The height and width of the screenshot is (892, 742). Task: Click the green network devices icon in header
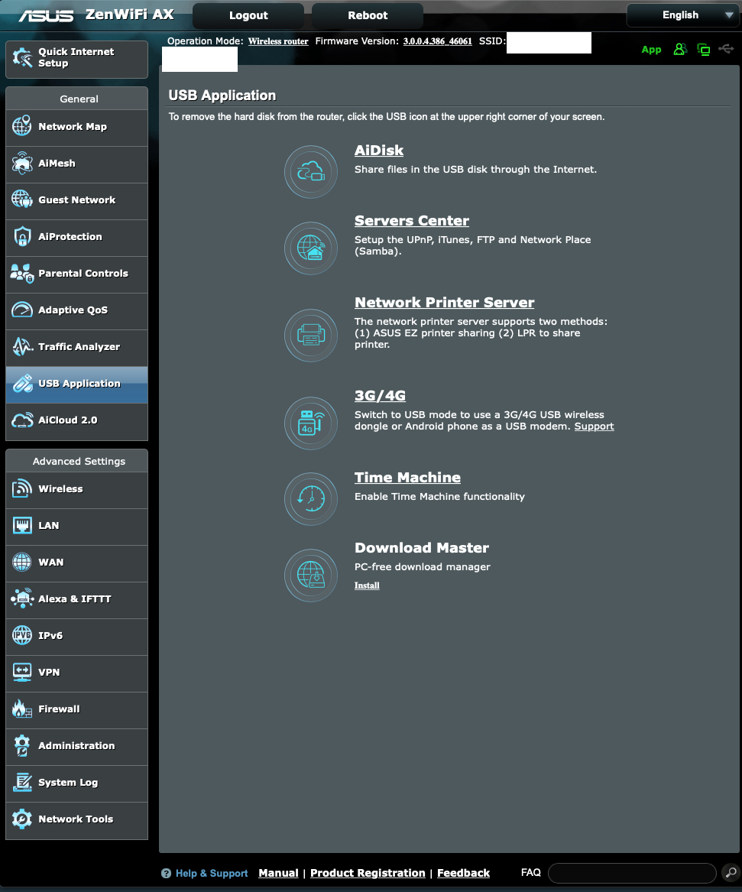[x=703, y=50]
